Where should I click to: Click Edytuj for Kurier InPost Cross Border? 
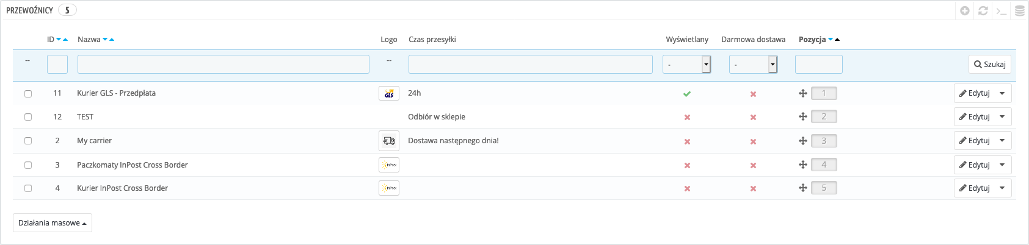click(x=975, y=188)
